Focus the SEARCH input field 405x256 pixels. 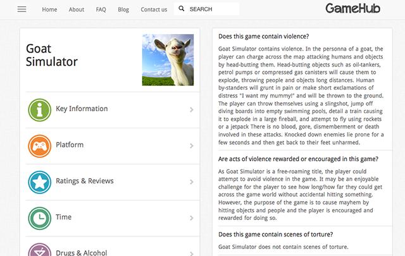tap(207, 9)
